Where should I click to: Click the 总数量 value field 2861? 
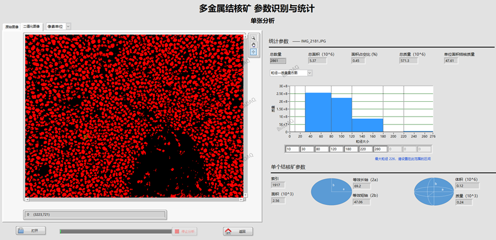278,61
